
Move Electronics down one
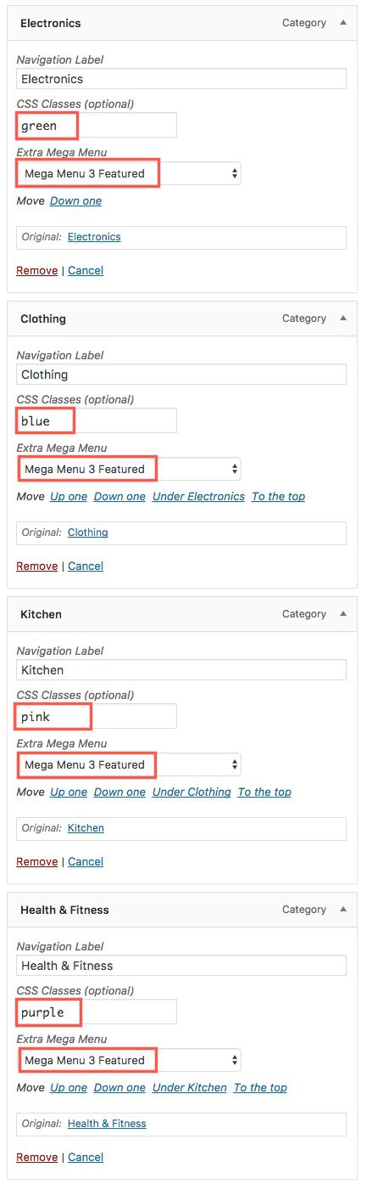pyautogui.click(x=75, y=201)
